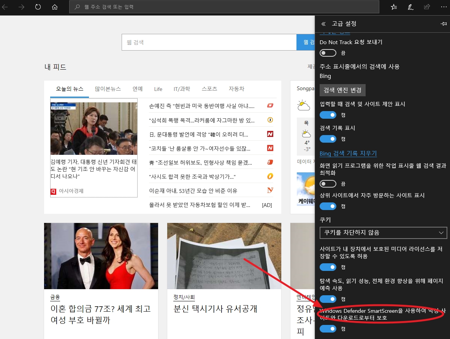Open the favorites hub star icon

click(394, 7)
